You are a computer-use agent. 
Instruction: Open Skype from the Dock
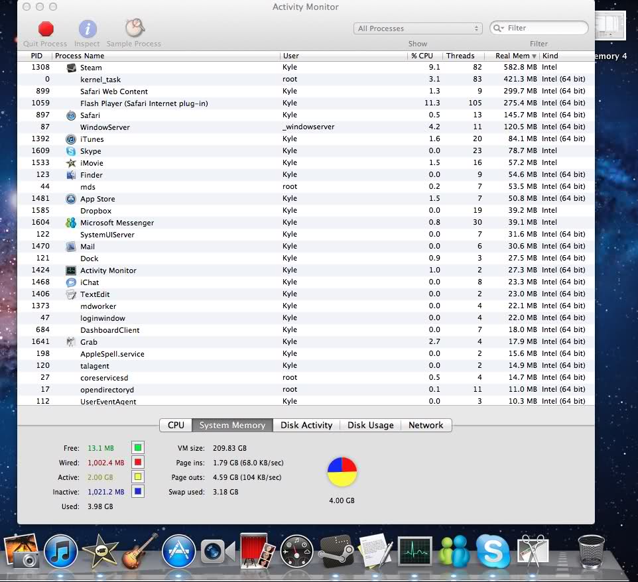tap(493, 552)
